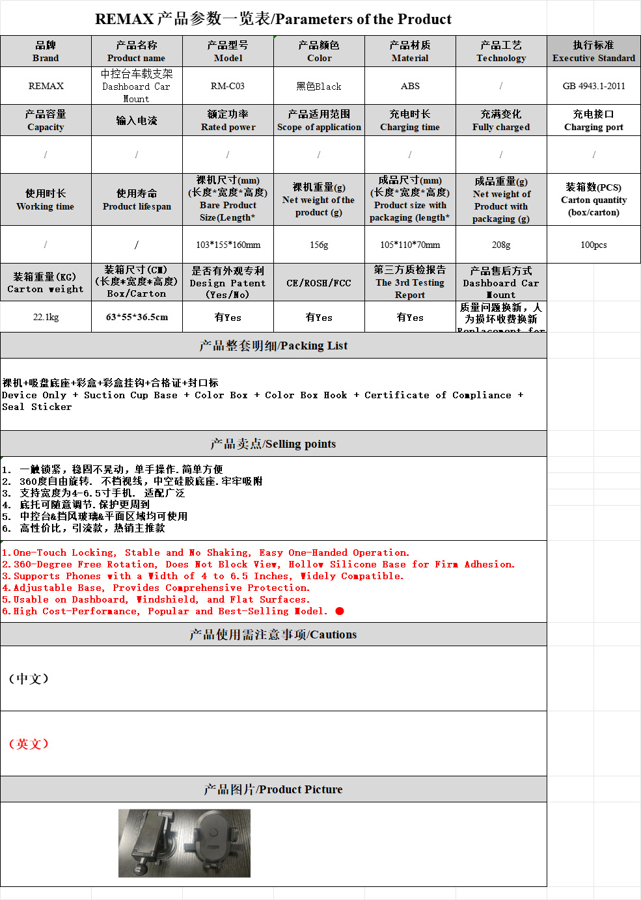
Task: Click the 'Cautions' section header
Action: (x=273, y=634)
